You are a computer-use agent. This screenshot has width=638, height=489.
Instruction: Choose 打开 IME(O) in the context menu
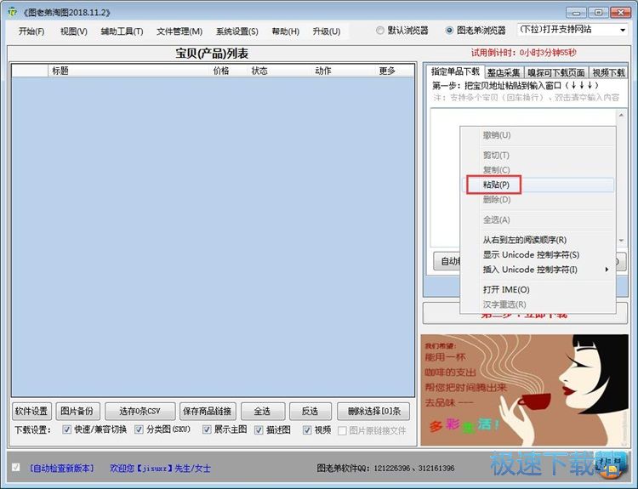(538, 290)
